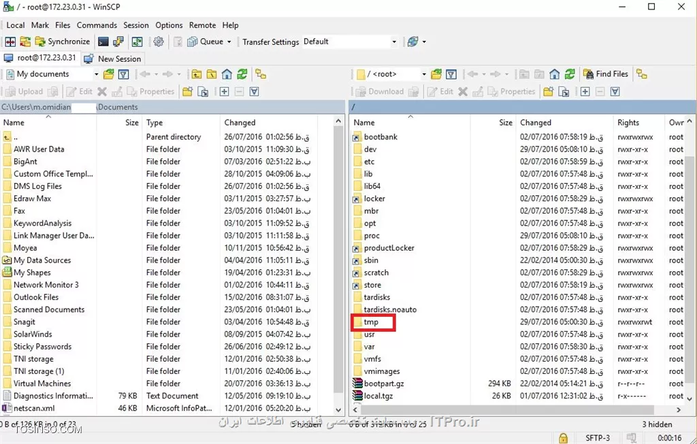Click local panel Open Directory icon
The width and height of the screenshot is (697, 444).
click(x=108, y=74)
